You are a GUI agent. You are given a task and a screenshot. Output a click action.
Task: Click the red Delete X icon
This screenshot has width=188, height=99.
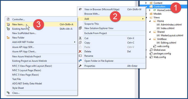point(80,51)
